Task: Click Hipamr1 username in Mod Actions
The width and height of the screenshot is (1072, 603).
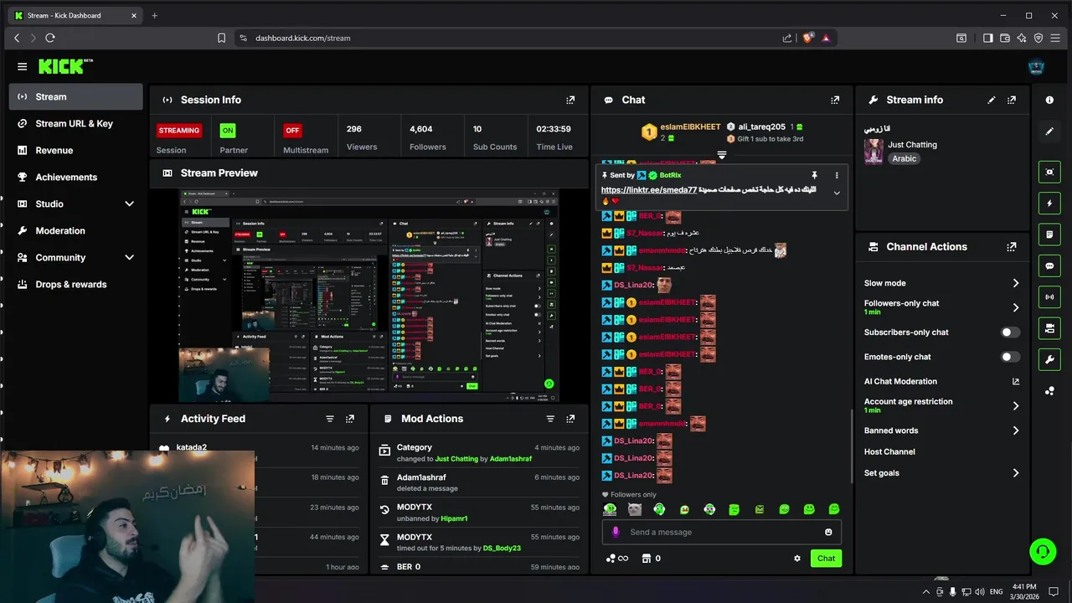Action: coord(454,519)
